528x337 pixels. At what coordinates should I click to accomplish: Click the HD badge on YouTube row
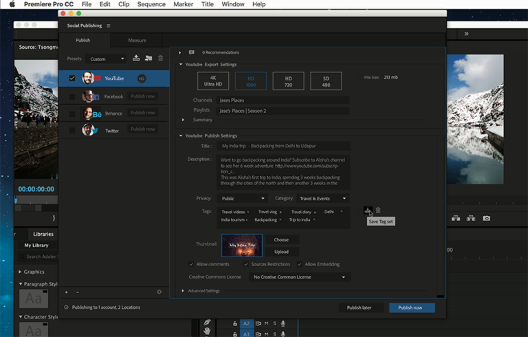coord(142,78)
